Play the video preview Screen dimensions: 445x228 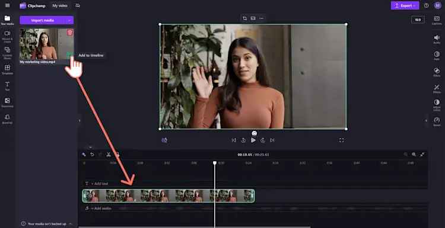tap(253, 140)
